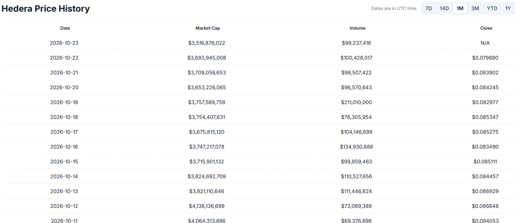
Task: Click the date 2026-10-12
Action: pos(64,206)
